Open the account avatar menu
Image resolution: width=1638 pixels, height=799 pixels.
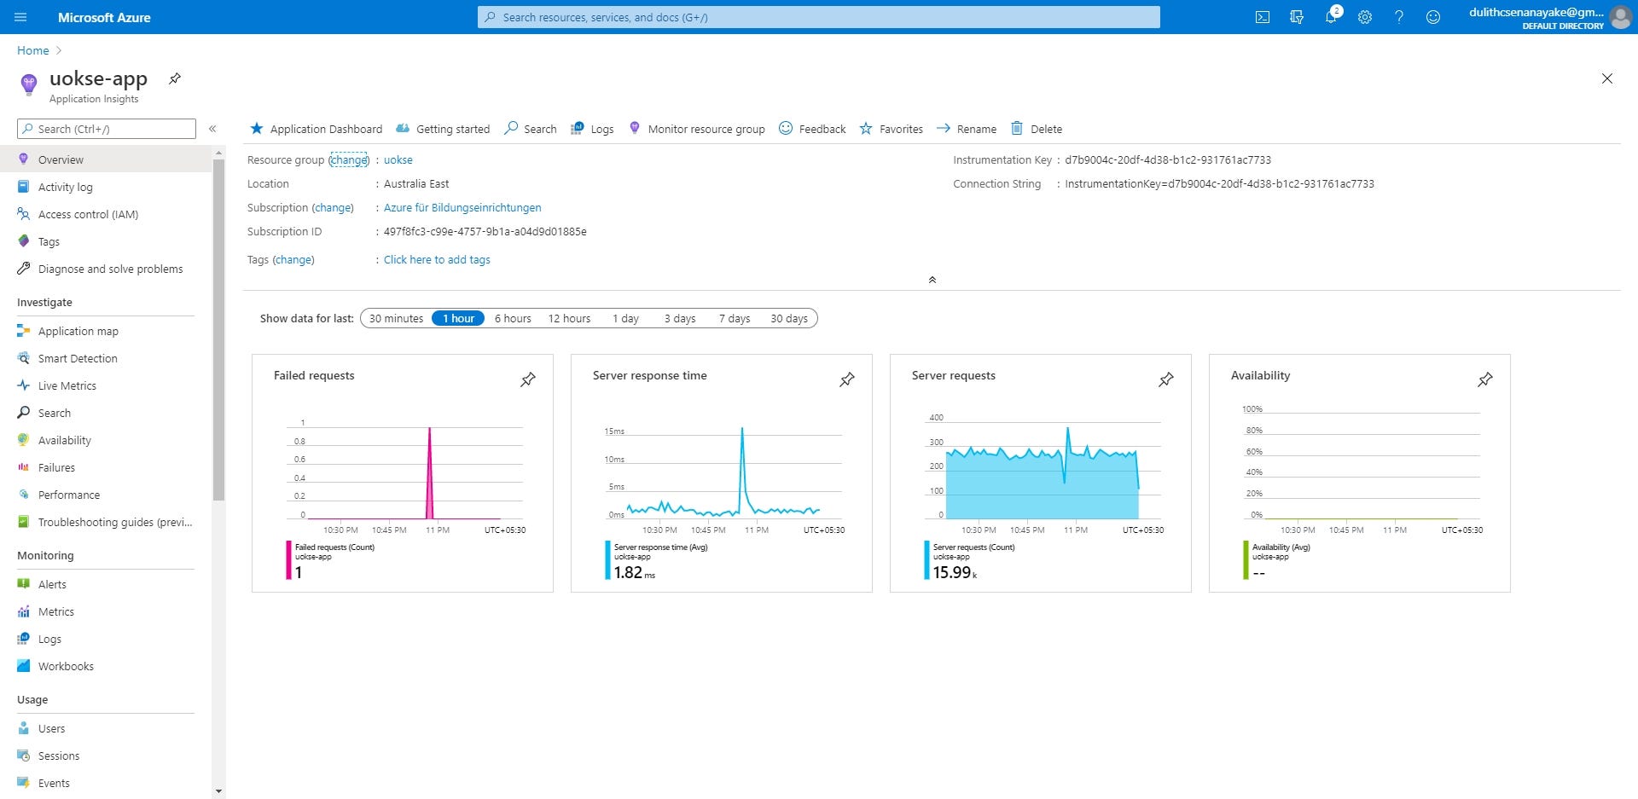point(1620,17)
